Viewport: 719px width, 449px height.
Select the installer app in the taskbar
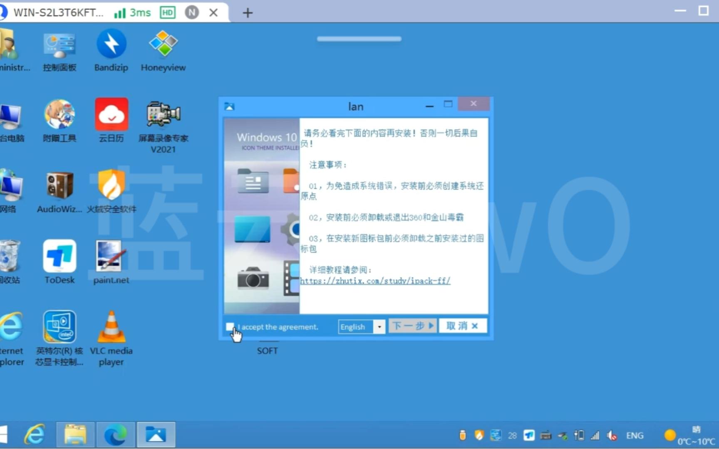pyautogui.click(x=156, y=435)
